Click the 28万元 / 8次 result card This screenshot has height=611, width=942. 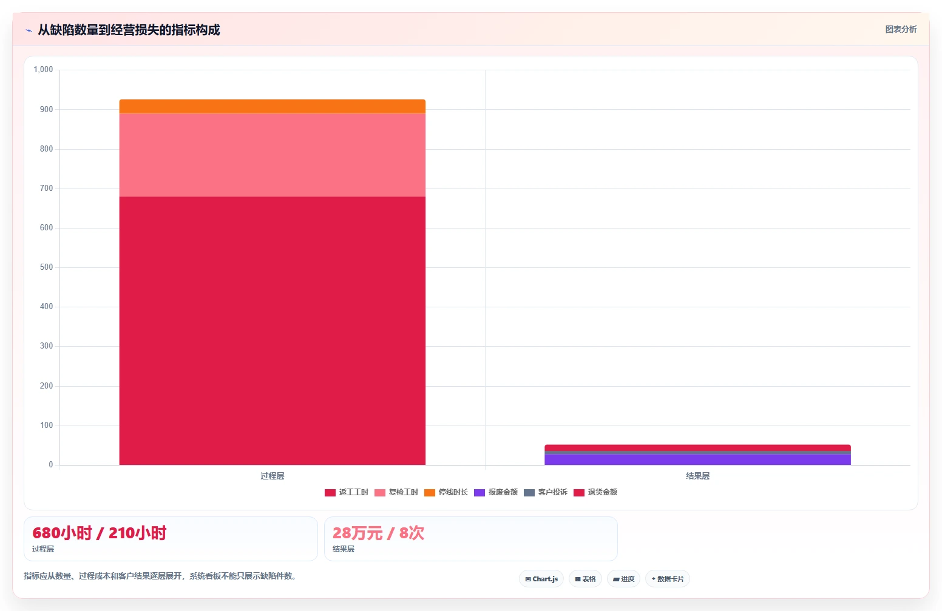[x=471, y=539]
